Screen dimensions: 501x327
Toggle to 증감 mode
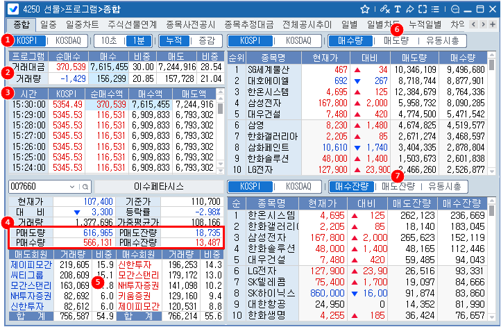pos(206,41)
